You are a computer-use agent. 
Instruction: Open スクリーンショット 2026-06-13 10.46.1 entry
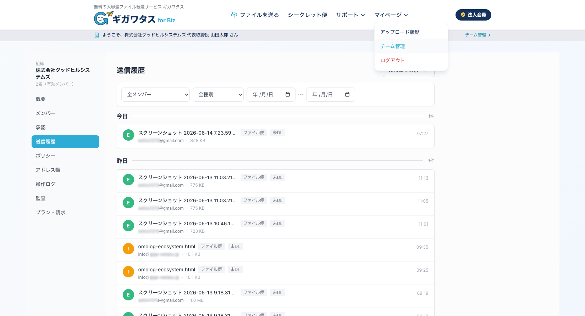[x=276, y=227]
